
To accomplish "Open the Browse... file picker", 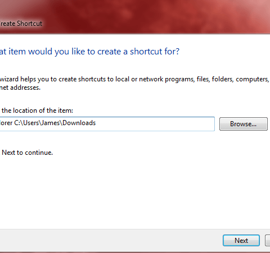I will pos(244,124).
